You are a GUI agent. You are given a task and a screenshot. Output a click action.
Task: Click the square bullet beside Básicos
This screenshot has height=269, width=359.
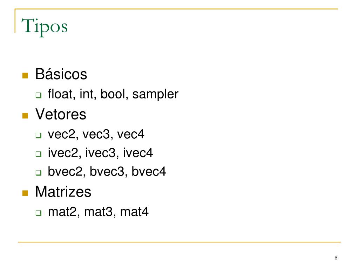[x=25, y=76]
